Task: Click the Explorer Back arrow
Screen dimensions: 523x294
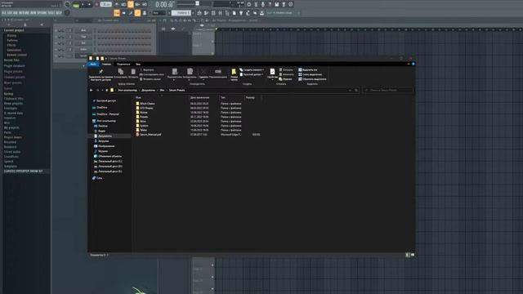Action: tap(92, 91)
